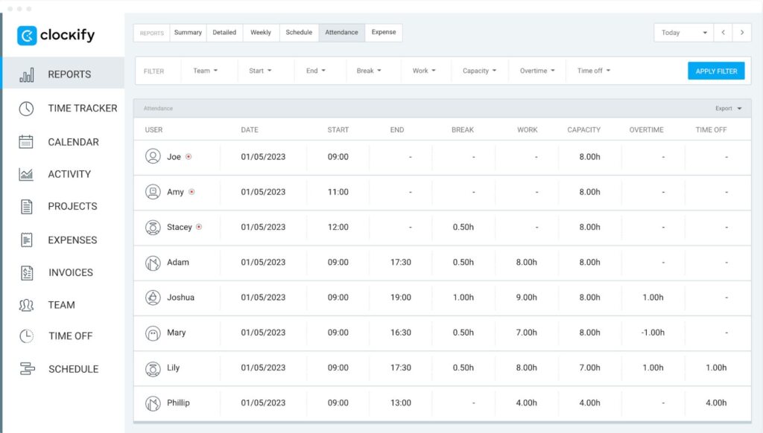Open Time Tracker via clock icon
This screenshot has width=763, height=433.
tap(27, 109)
